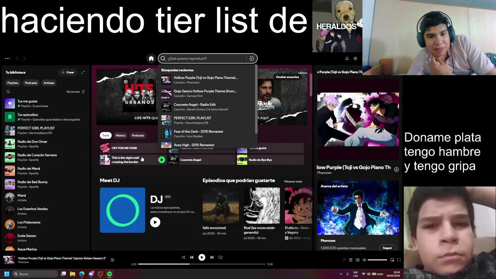Open notifications bell icon
This screenshot has width=496, height=279.
(347, 59)
